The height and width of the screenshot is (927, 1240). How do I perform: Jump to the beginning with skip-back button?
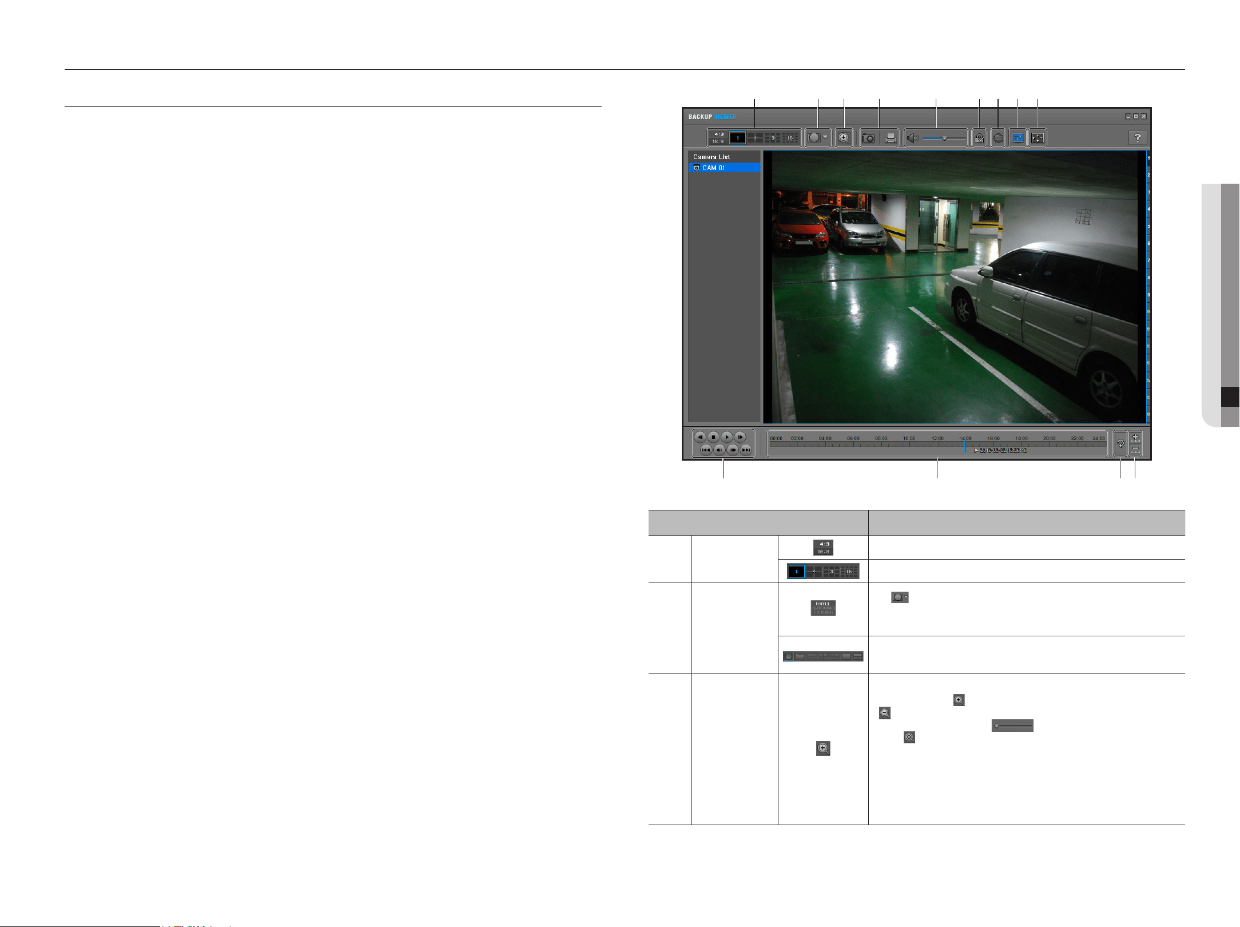coord(706,450)
